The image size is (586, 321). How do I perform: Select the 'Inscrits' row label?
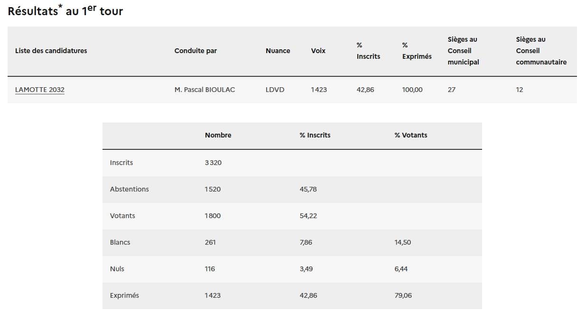(121, 163)
